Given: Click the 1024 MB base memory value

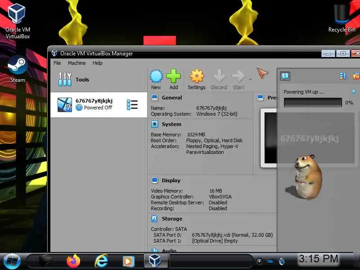Looking at the screenshot, I should coord(196,135).
